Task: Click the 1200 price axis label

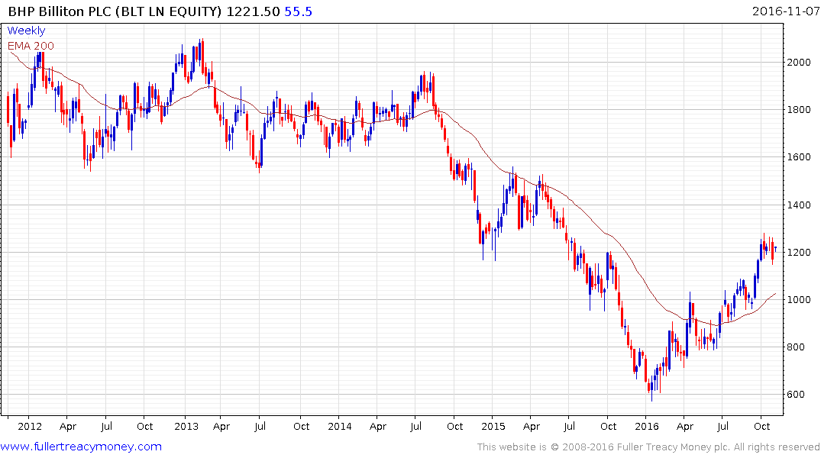Action: (x=799, y=253)
